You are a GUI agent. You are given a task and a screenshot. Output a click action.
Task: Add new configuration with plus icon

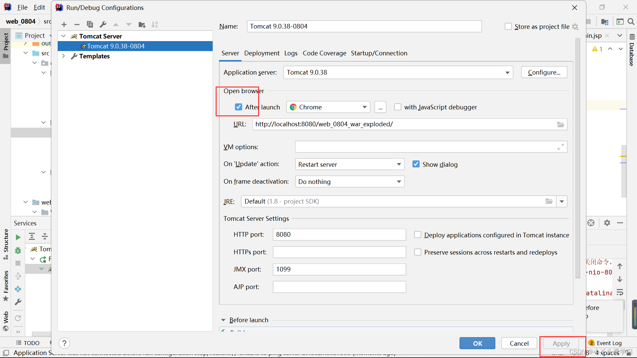tap(64, 25)
